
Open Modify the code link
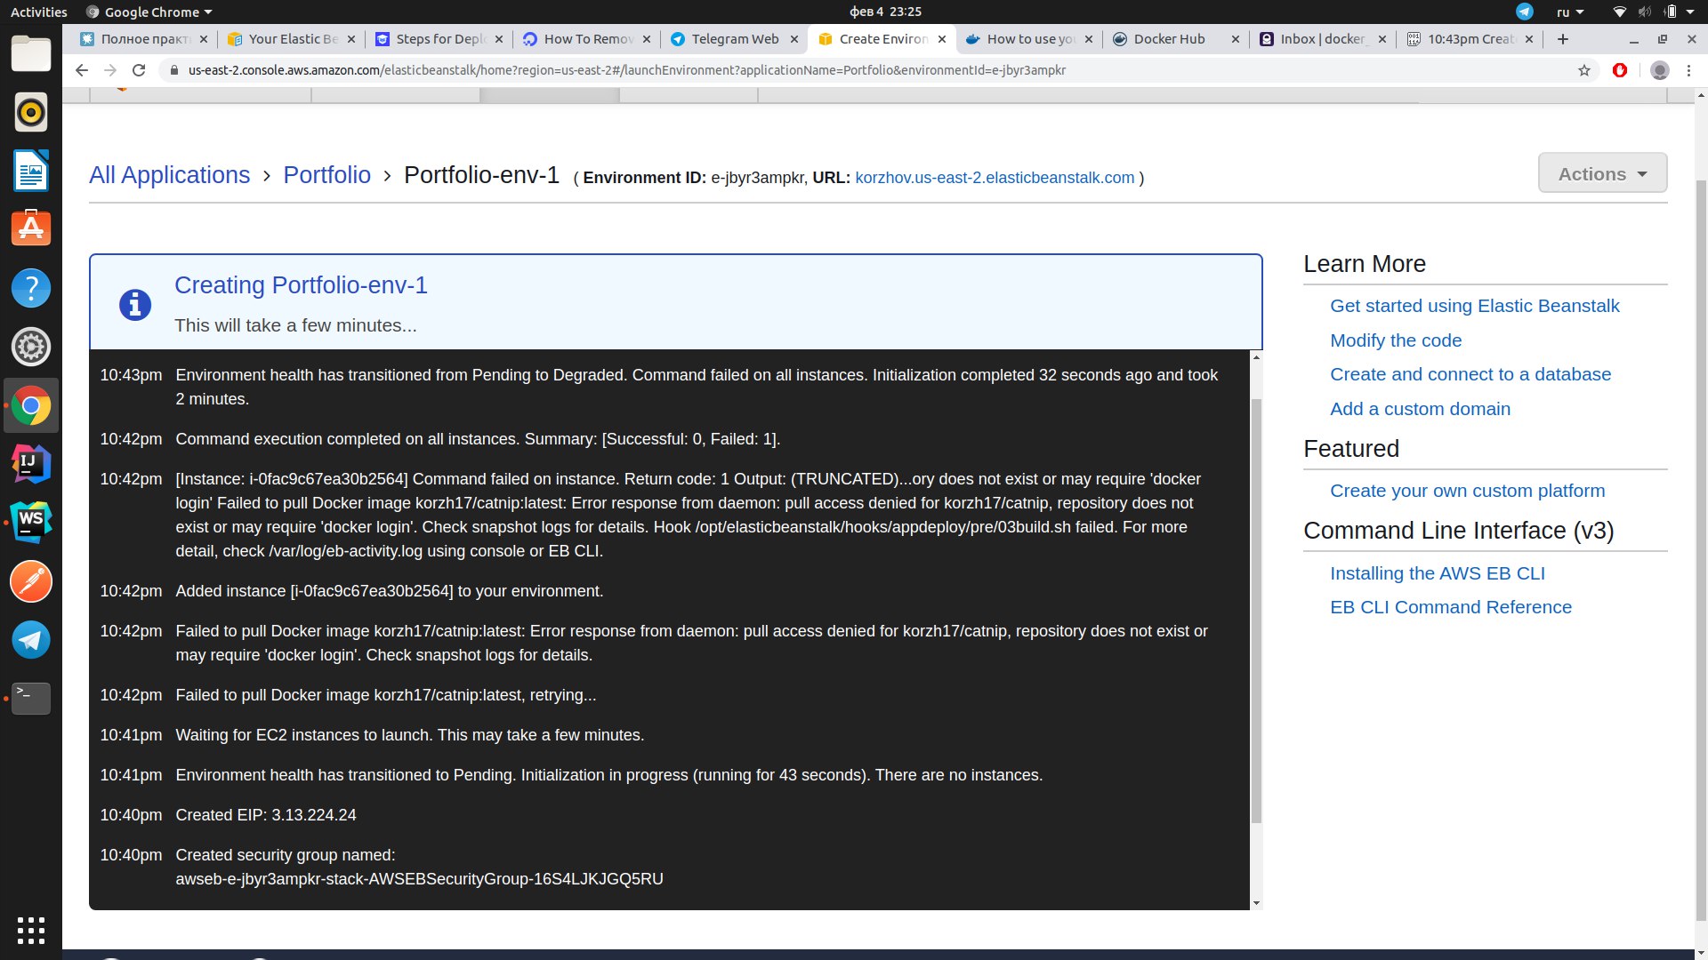click(x=1396, y=340)
